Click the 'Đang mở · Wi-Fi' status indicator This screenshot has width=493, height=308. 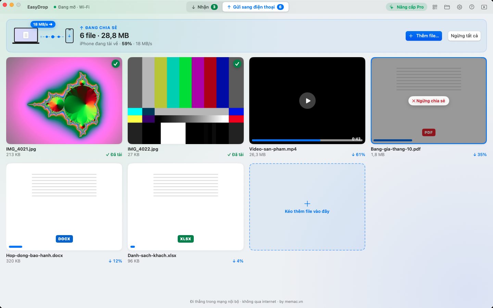click(72, 7)
